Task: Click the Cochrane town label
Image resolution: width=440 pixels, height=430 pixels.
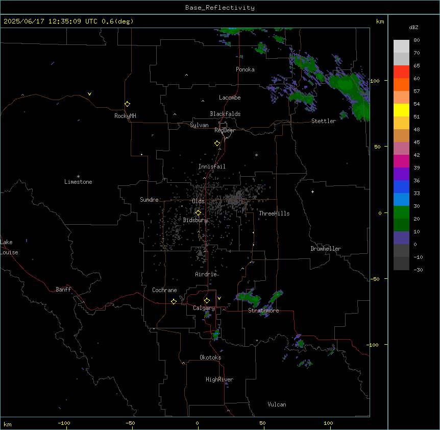Action: 164,290
